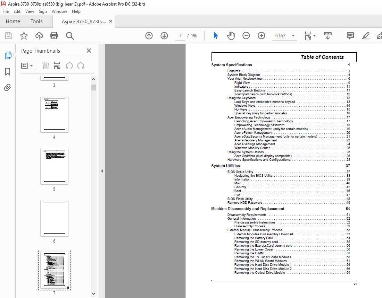Click the 60.6% zoom value field
382x298 pixels.
281,36
